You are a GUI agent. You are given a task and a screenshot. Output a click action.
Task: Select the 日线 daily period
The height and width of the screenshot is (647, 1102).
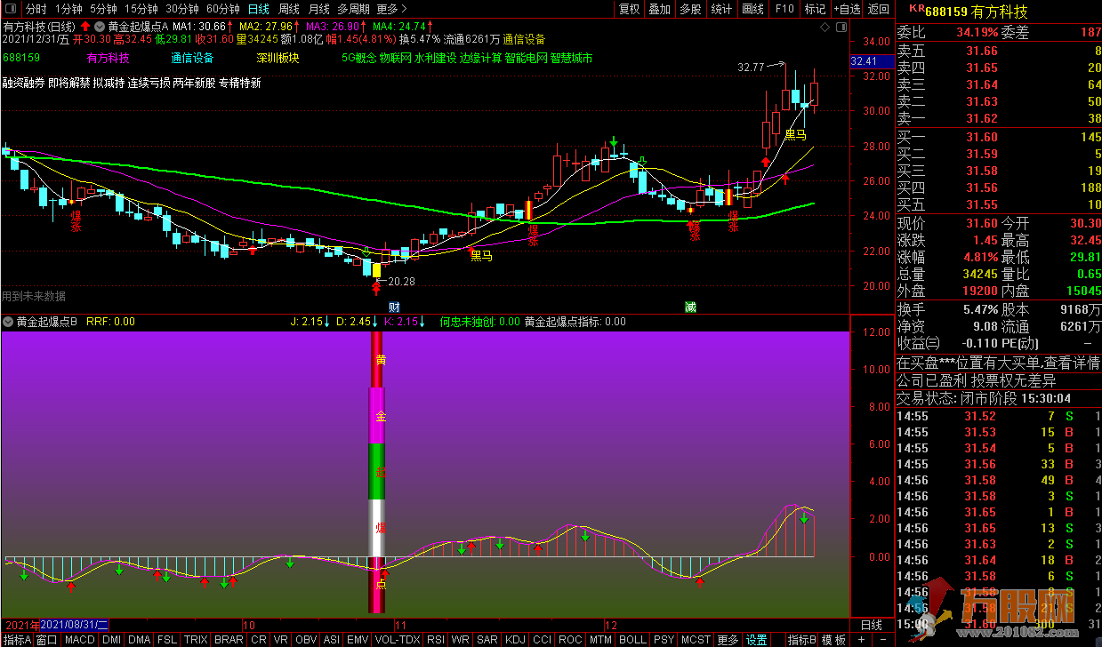coord(259,9)
